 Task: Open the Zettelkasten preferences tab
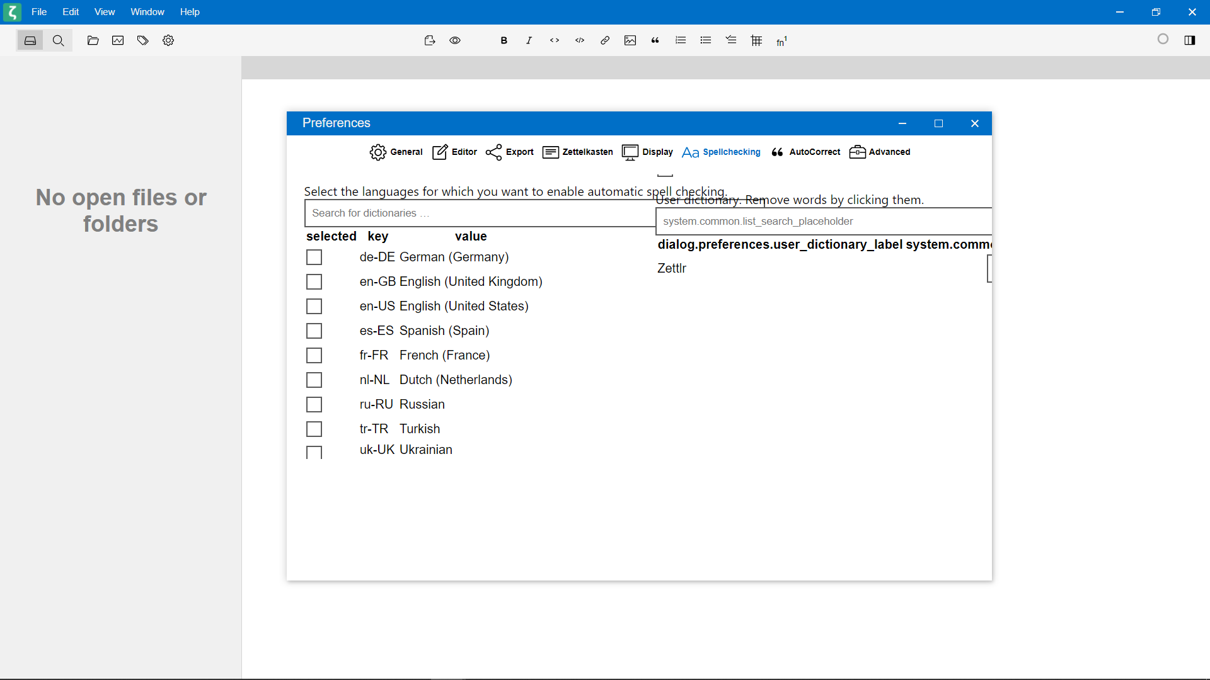[578, 152]
